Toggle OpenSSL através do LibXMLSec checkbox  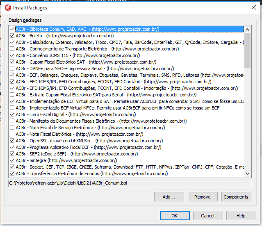pos(12,141)
